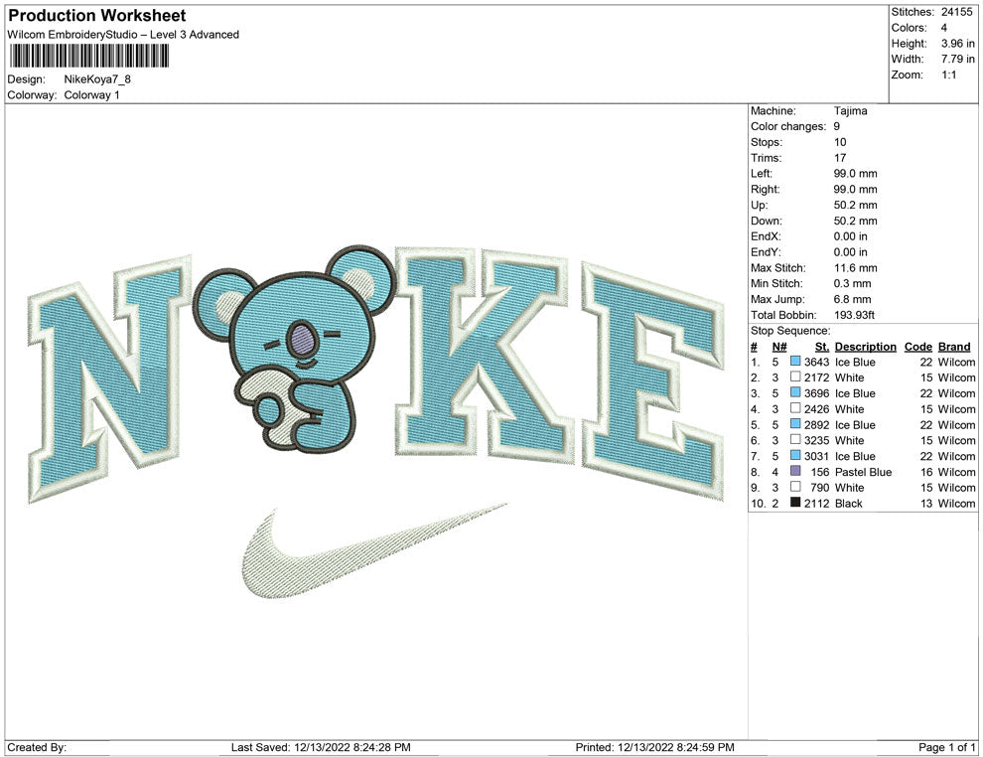The height and width of the screenshot is (757, 983).
Task: Click 'Wilcom EmbroideryStudio – Level 3 Advanced' text
Action: point(123,35)
